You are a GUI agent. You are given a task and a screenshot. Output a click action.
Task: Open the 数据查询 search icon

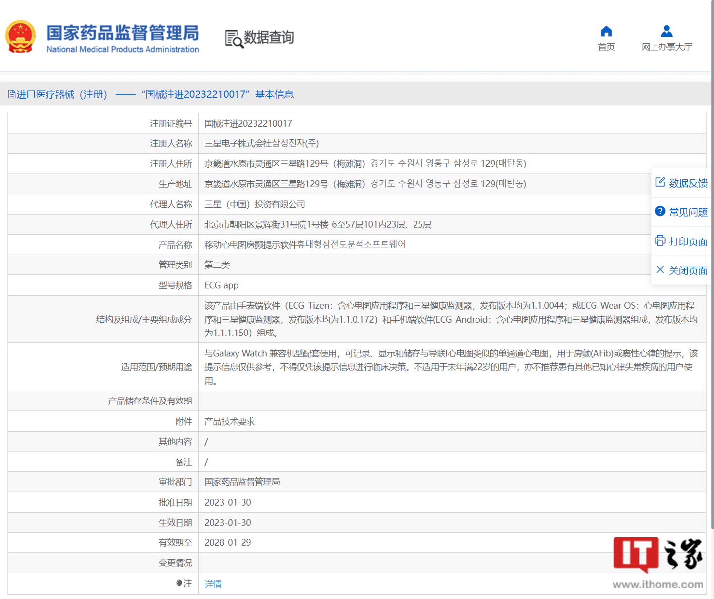tap(234, 39)
